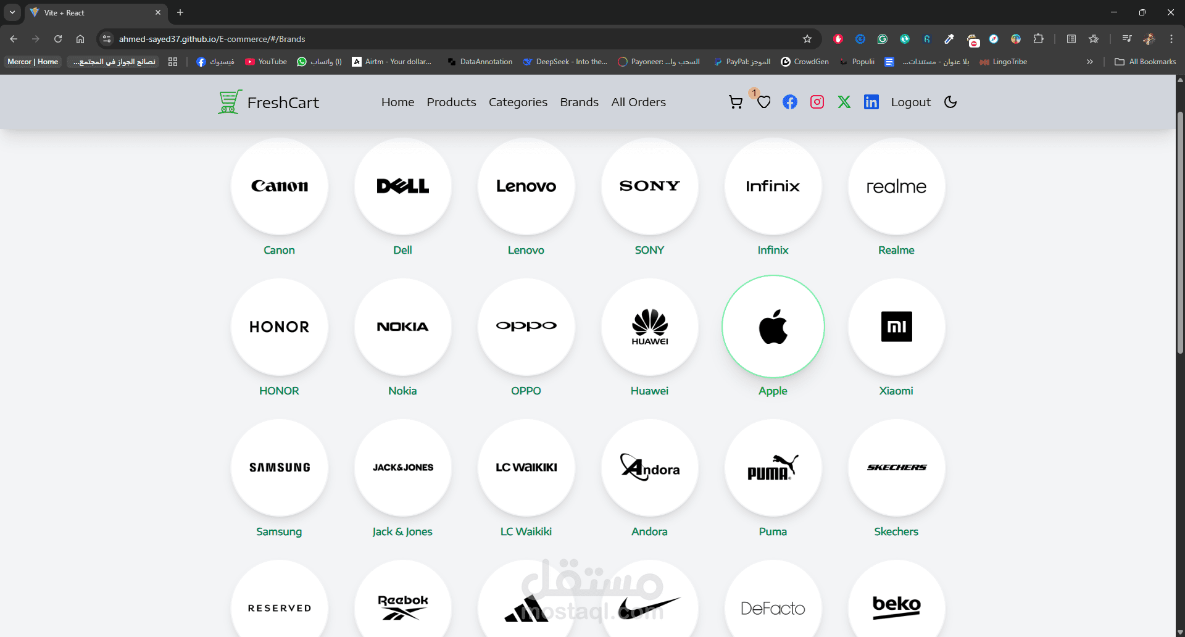Select the Dell brand logo
Screen dimensions: 1185x637
(x=402, y=186)
